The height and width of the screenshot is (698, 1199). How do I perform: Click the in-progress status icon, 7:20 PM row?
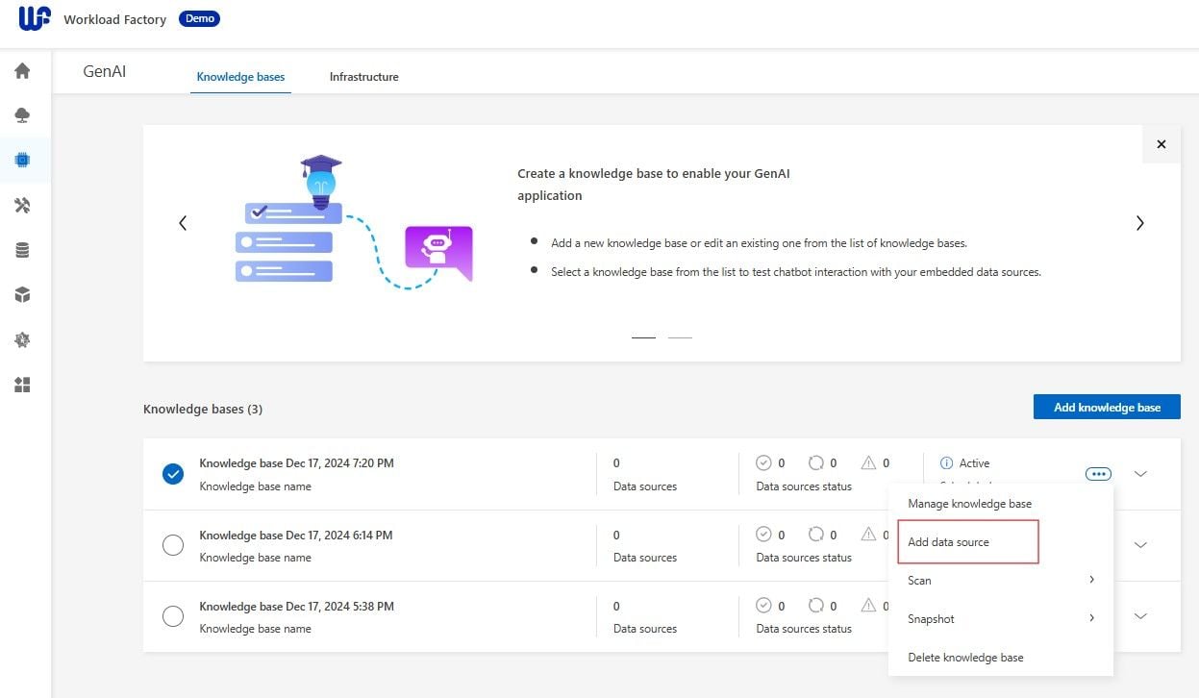click(x=816, y=463)
